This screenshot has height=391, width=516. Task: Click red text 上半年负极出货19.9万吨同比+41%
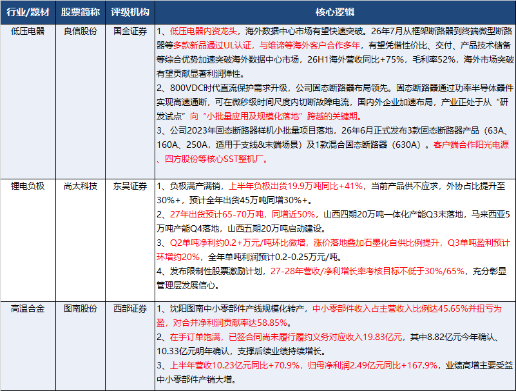(296, 186)
